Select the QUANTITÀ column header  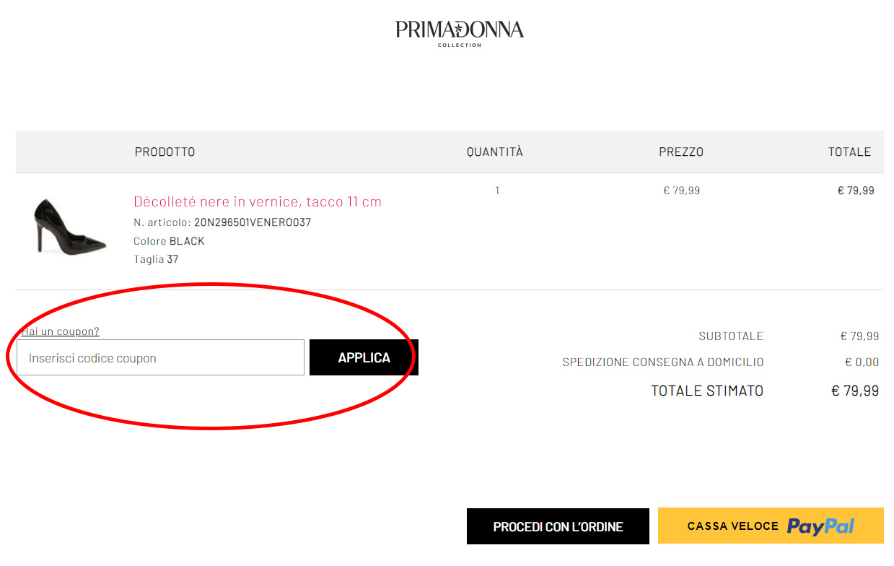coord(494,152)
